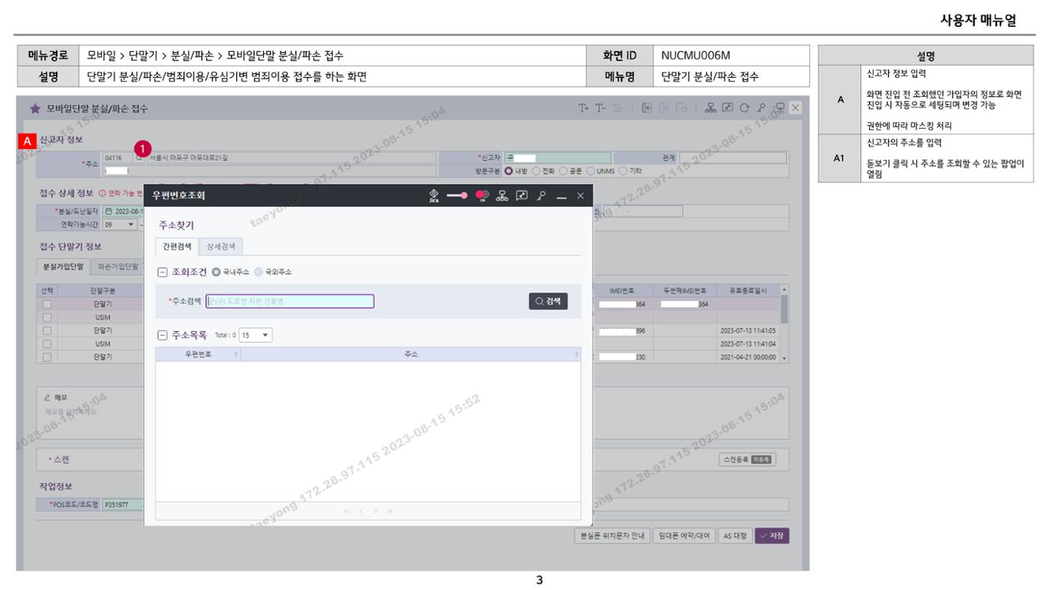Viewport: 1049px width, 590px height.
Task: Click the key icon in 우편번호조회 popup
Action: coord(541,196)
